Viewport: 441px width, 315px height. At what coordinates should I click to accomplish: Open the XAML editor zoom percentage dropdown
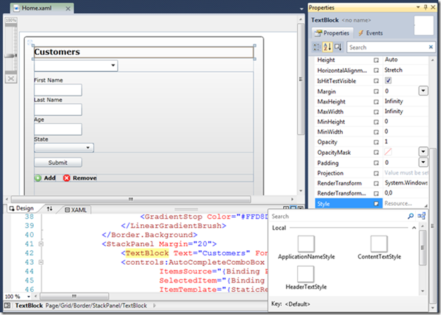29,296
